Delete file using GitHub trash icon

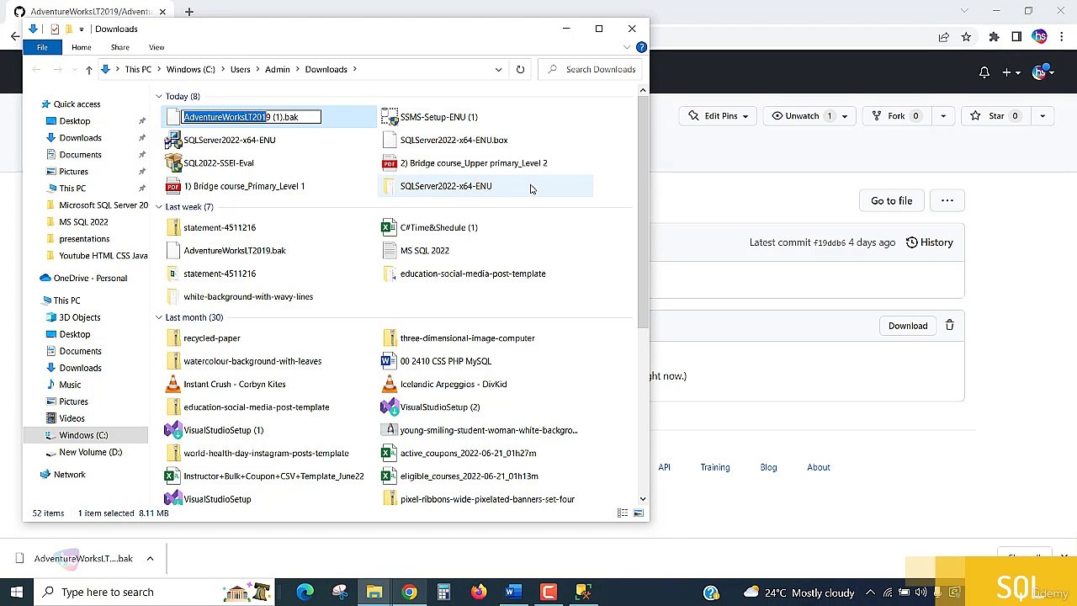tap(949, 326)
